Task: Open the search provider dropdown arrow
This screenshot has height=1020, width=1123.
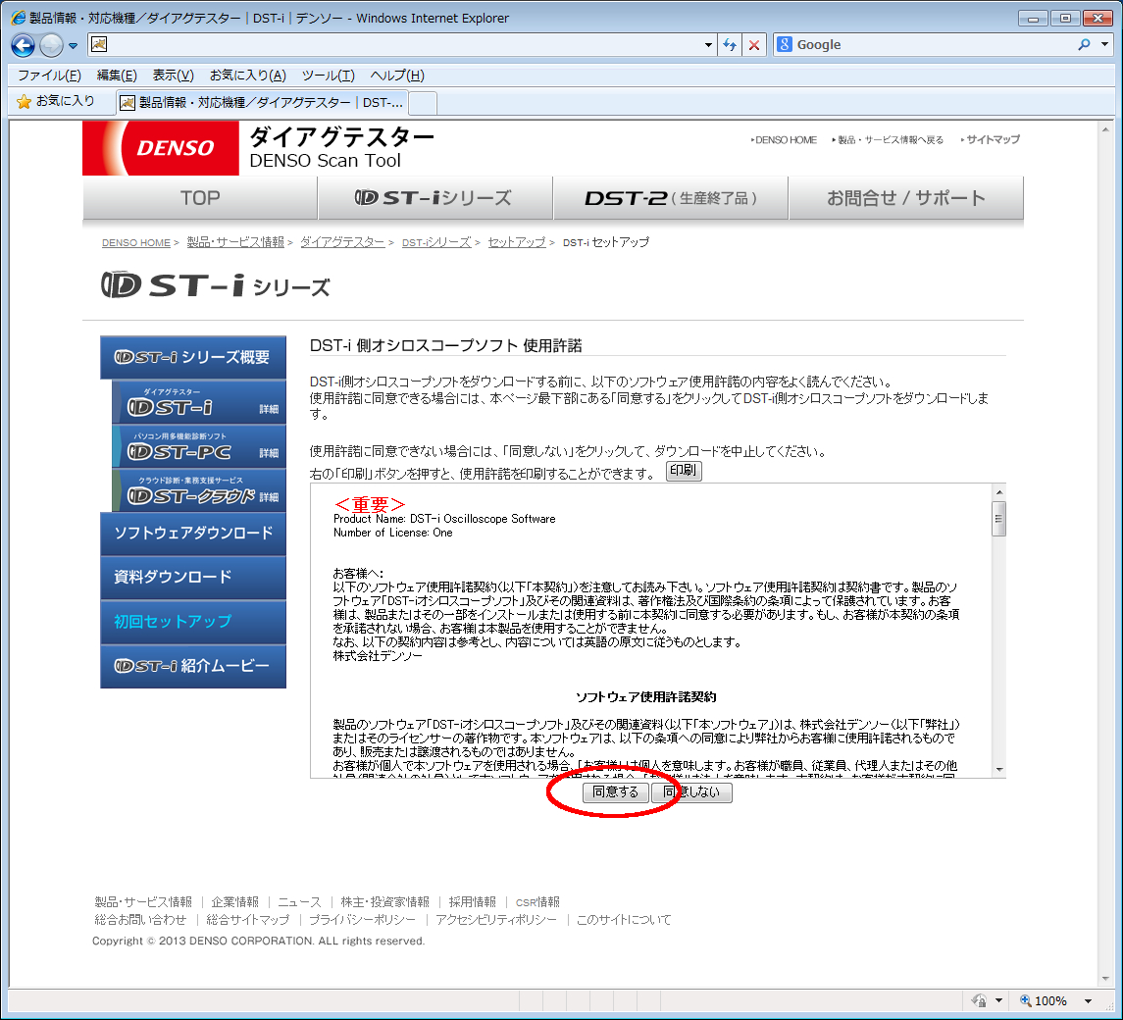Action: [x=1105, y=44]
